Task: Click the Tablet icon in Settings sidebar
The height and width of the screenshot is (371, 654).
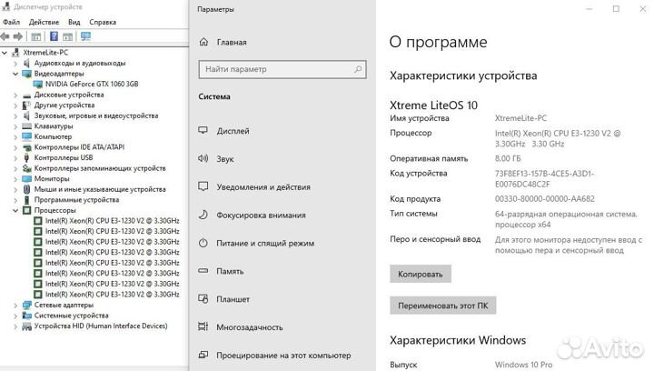Action: point(203,299)
